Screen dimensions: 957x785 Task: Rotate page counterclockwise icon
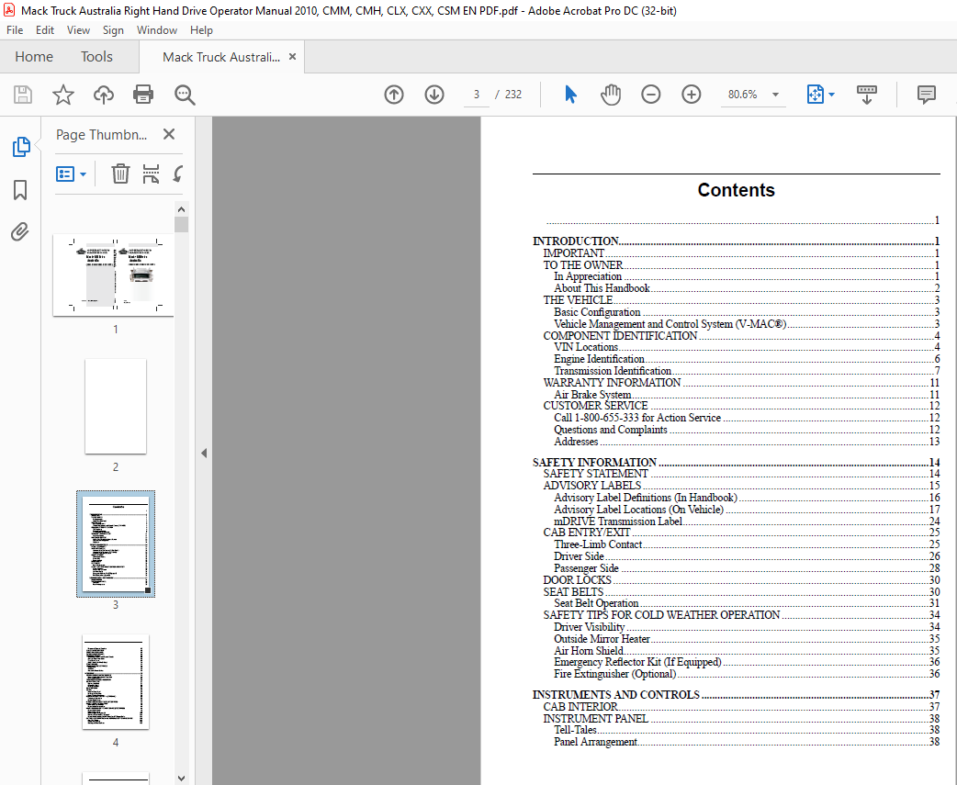[177, 174]
